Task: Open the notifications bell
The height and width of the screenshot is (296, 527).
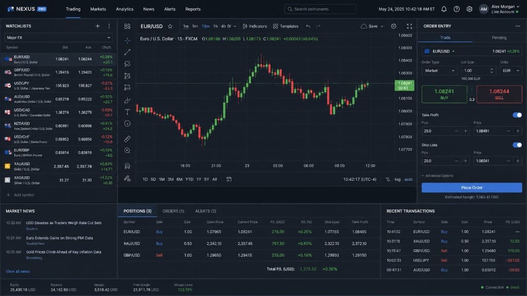Action: pos(444,9)
